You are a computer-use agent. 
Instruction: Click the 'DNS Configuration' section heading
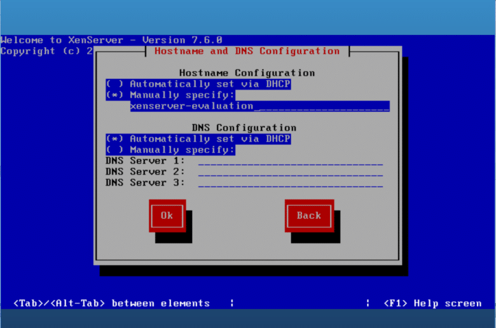(x=244, y=128)
